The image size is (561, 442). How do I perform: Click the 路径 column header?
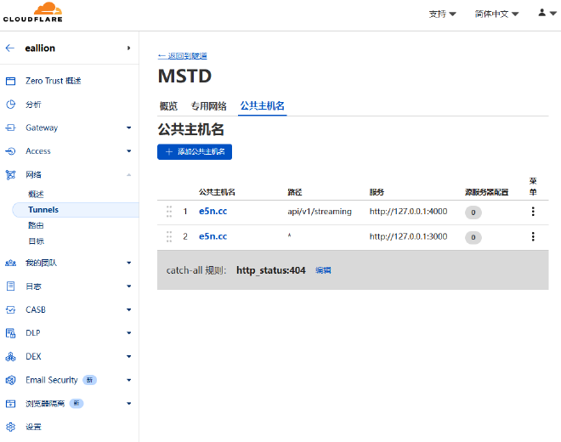295,192
